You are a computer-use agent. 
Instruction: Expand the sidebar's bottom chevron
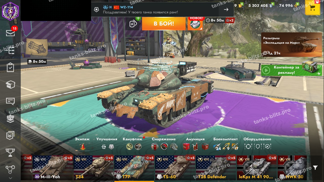[x=10, y=178]
